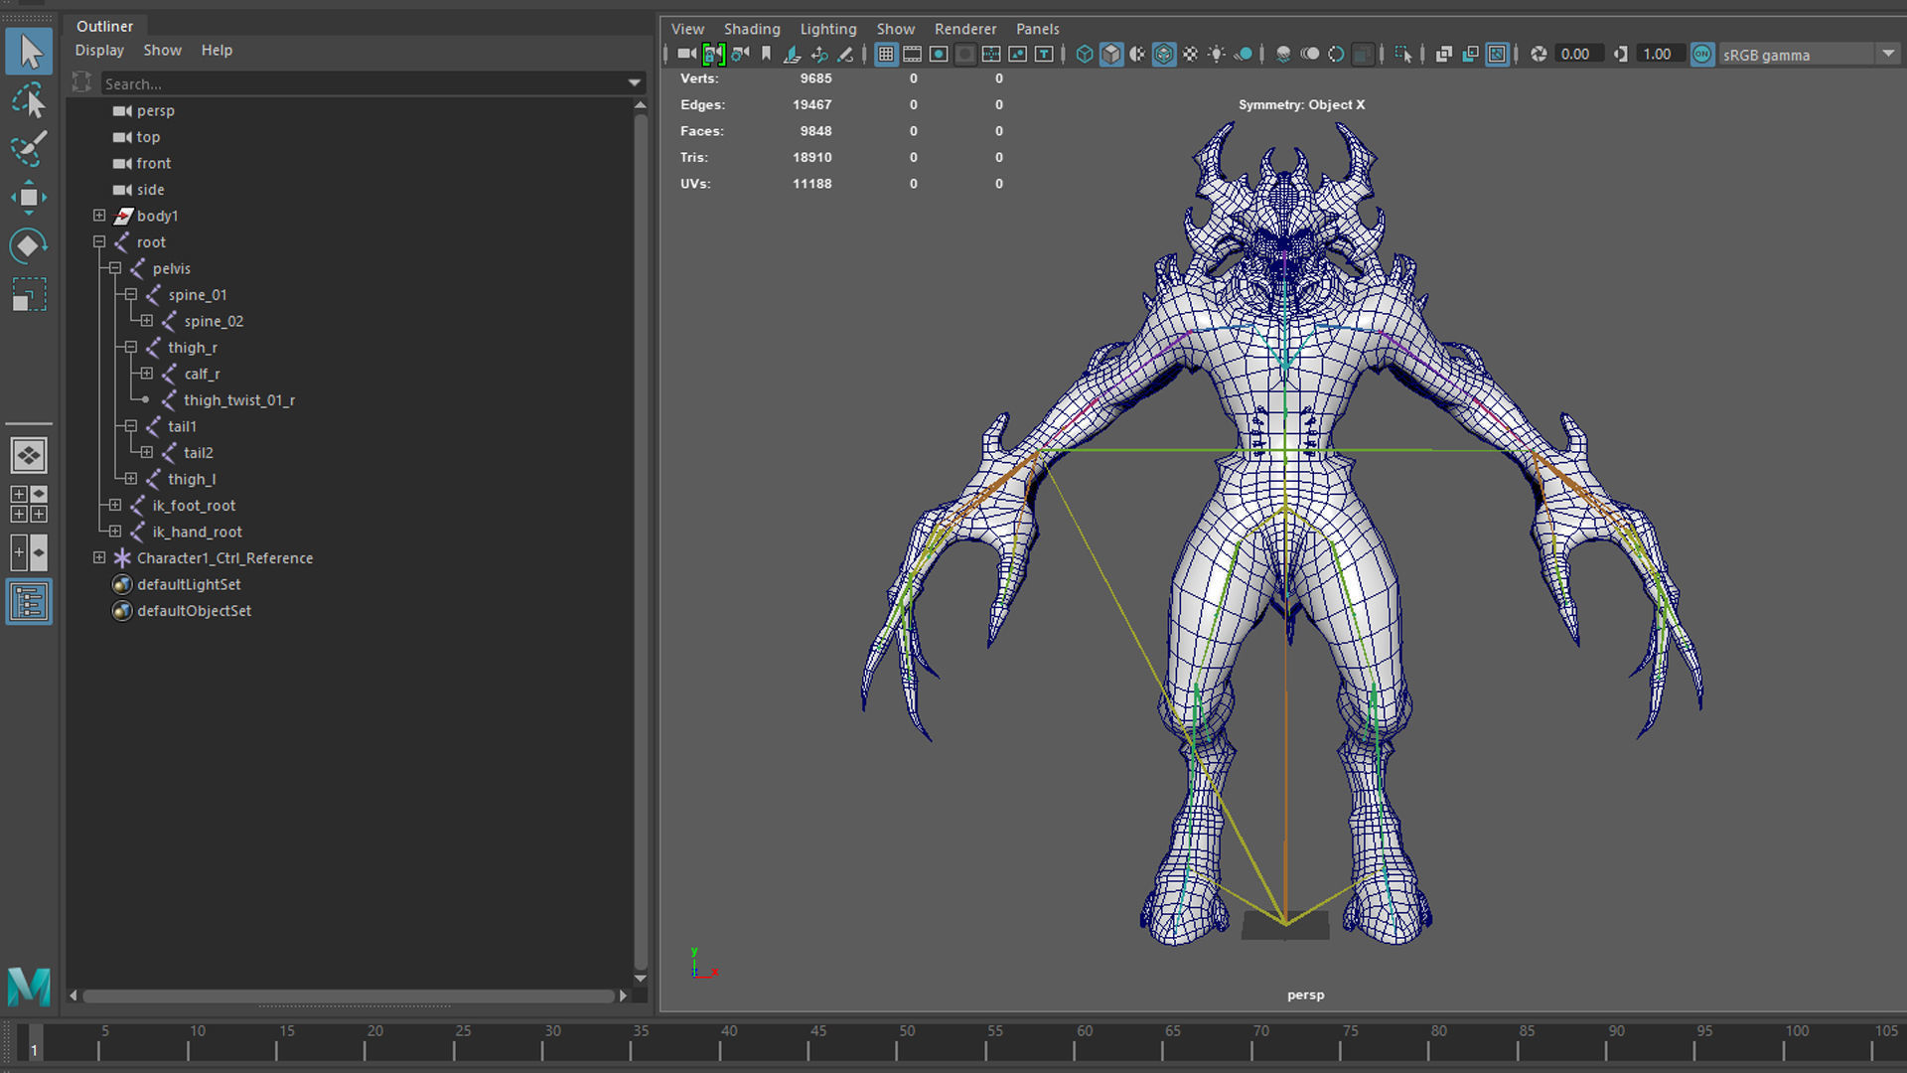Toggle the lock camera icon

coord(713,54)
